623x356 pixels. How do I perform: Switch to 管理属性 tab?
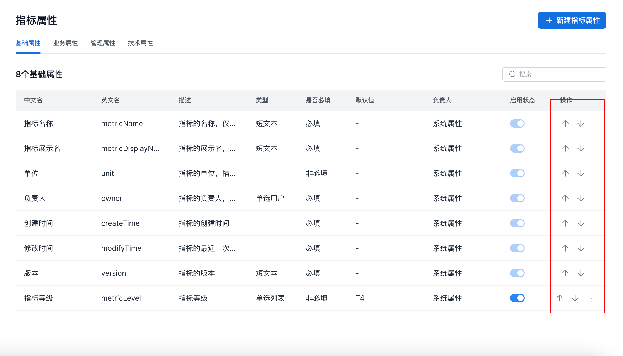103,43
